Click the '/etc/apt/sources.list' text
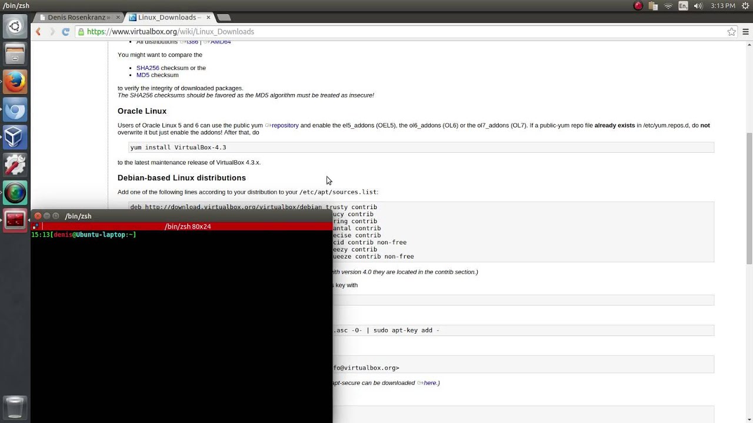753x423 pixels. [x=338, y=192]
